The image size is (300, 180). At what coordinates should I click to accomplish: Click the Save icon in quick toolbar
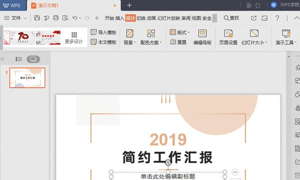37,18
